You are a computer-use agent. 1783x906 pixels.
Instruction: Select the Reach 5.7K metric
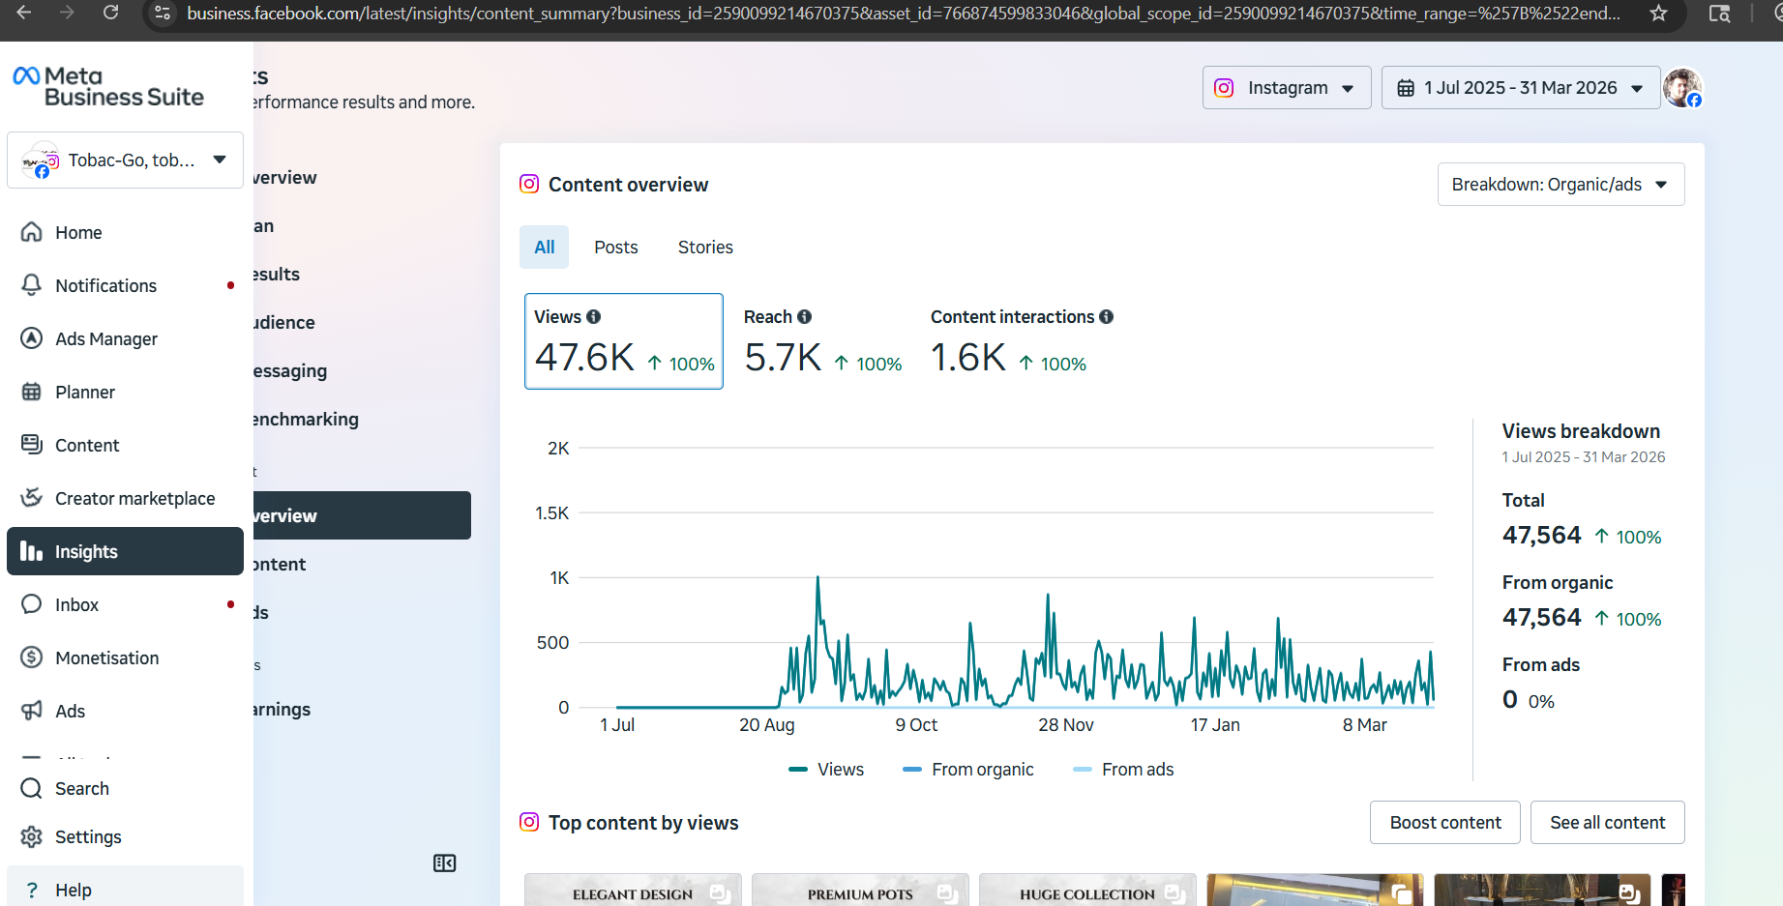823,341
